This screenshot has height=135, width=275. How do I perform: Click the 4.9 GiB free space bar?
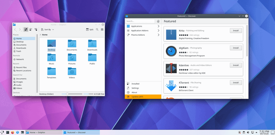pyautogui.click(x=94, y=94)
